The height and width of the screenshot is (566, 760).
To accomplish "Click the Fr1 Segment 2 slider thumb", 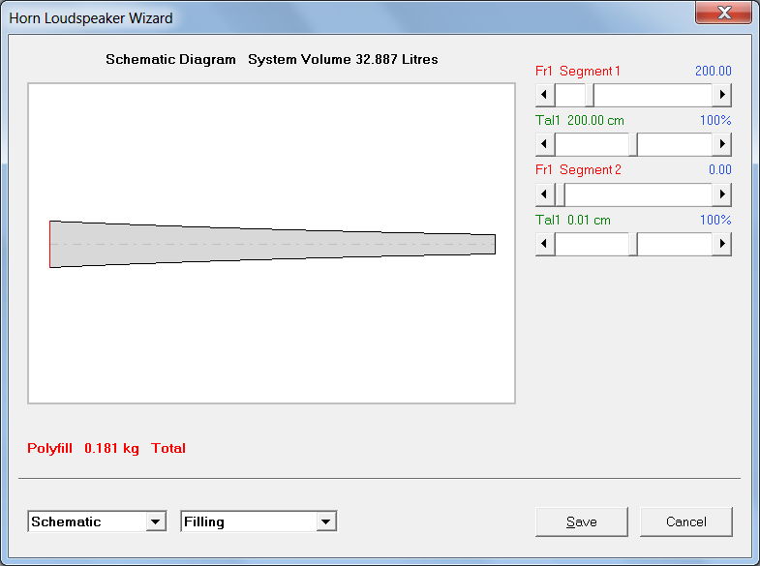I will 560,194.
